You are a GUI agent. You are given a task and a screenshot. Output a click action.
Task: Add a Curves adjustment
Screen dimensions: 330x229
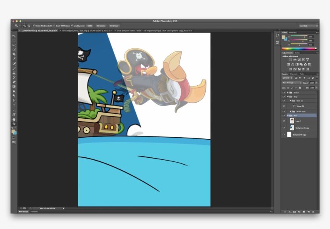pyautogui.click(x=299, y=60)
